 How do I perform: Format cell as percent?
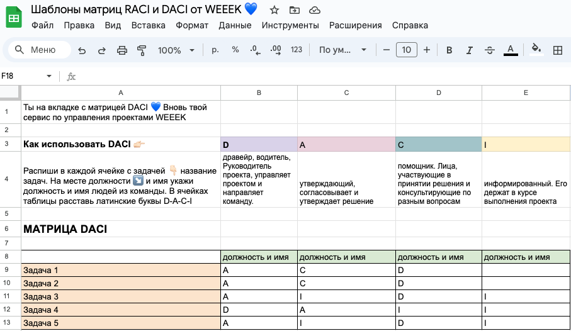pos(235,50)
